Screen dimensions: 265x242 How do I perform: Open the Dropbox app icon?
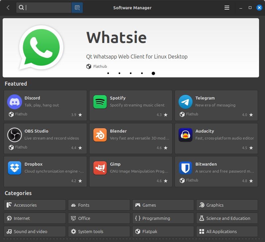15,168
